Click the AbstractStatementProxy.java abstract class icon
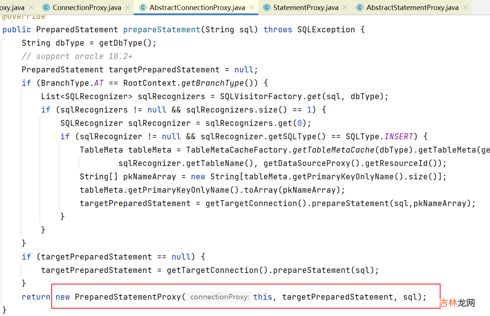The image size is (490, 316). (x=360, y=7)
